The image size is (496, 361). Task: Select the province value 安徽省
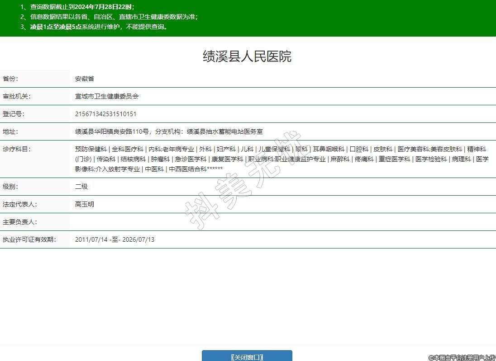tap(85, 79)
